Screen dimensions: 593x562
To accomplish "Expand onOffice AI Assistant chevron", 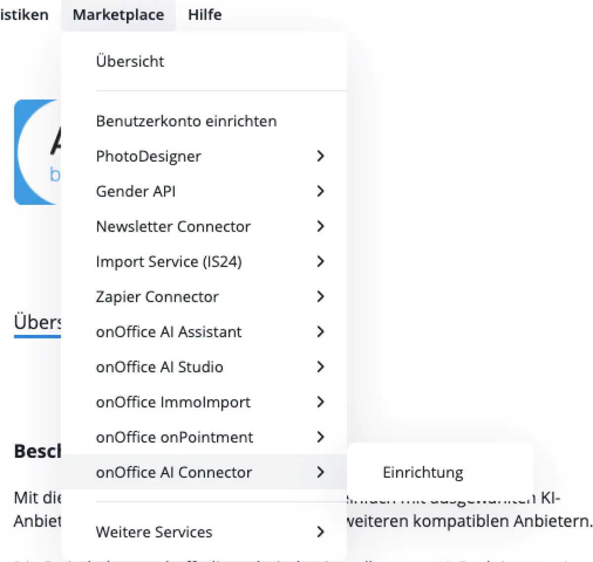I will click(320, 331).
